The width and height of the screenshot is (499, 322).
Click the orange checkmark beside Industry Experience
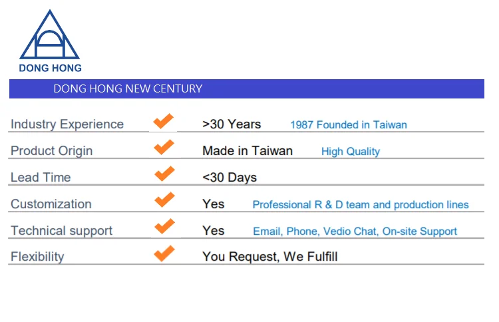pyautogui.click(x=164, y=121)
